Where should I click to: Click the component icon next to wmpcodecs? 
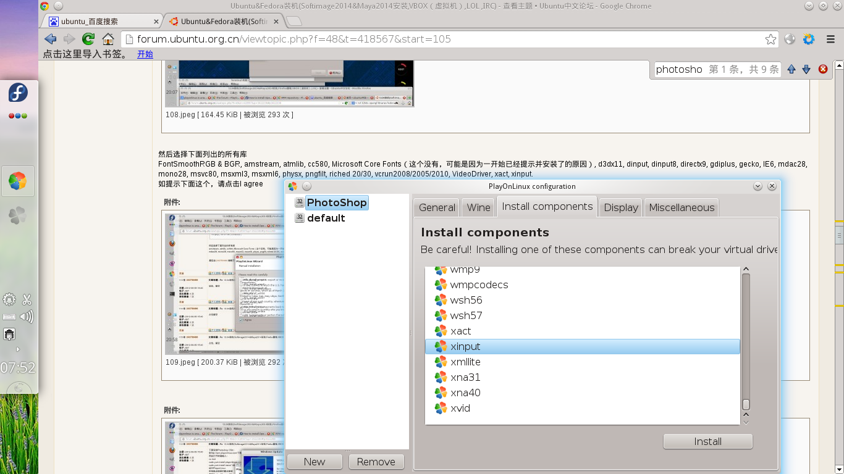coord(441,285)
